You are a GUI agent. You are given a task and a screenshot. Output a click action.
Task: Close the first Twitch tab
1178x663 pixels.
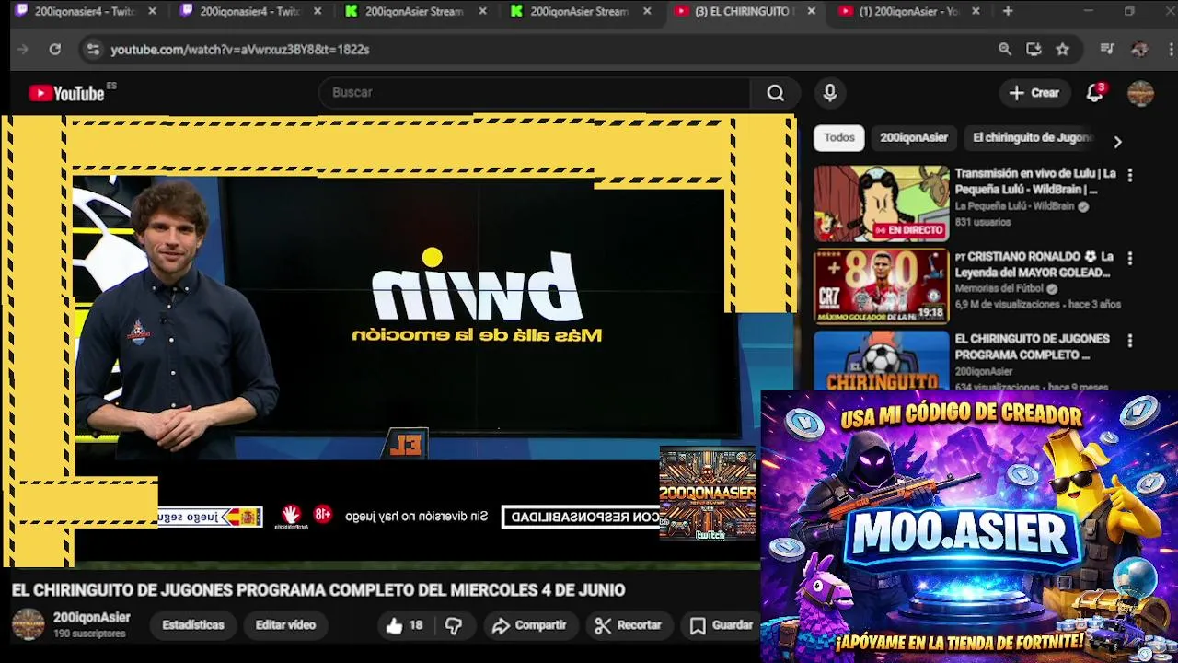coord(153,11)
